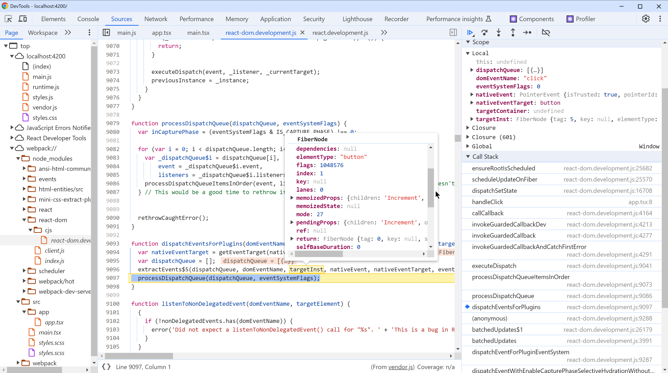Click code editor horizontal scrollbar thumb

pyautogui.click(x=139, y=356)
